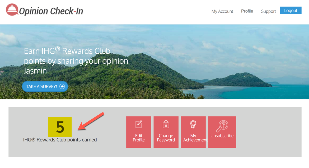Start a survey with TAKE A SURVEY! button

pyautogui.click(x=45, y=86)
